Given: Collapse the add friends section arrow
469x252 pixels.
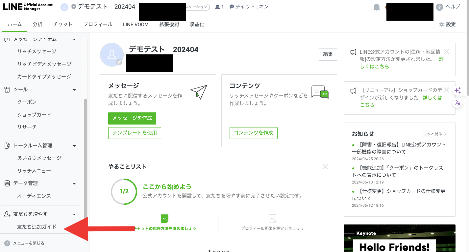Looking at the screenshot, I should click(74, 214).
